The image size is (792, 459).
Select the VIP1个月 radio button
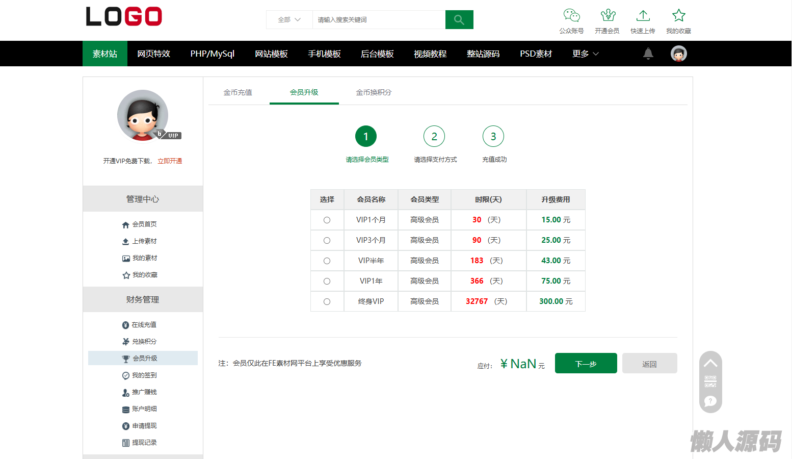[327, 220]
